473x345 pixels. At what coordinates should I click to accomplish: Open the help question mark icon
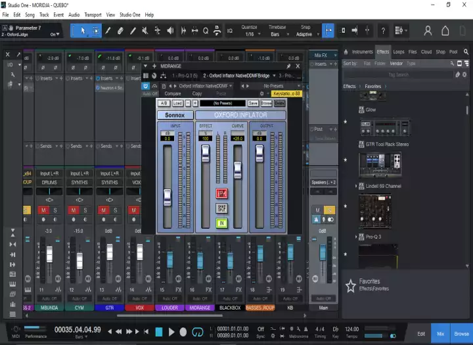(383, 30)
